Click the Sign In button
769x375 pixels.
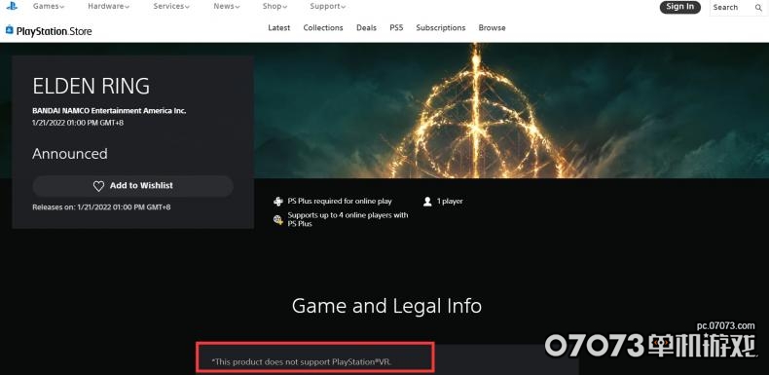pyautogui.click(x=680, y=7)
